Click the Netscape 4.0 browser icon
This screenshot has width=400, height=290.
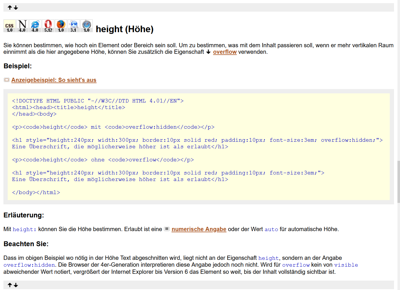point(22,26)
